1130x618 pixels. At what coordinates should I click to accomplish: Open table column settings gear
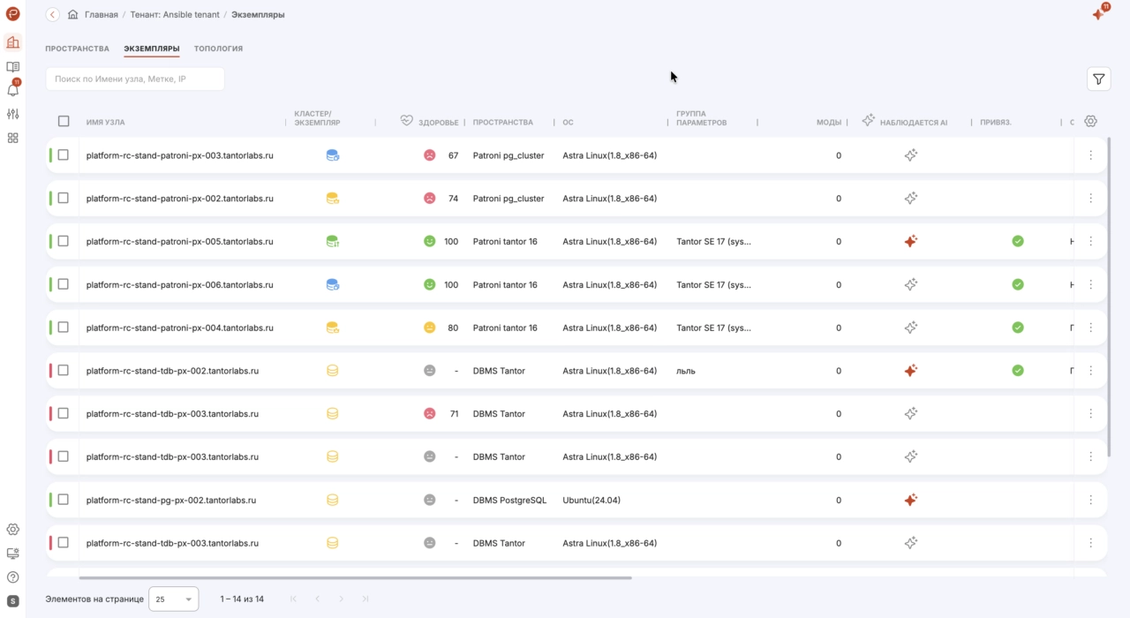[1090, 122]
